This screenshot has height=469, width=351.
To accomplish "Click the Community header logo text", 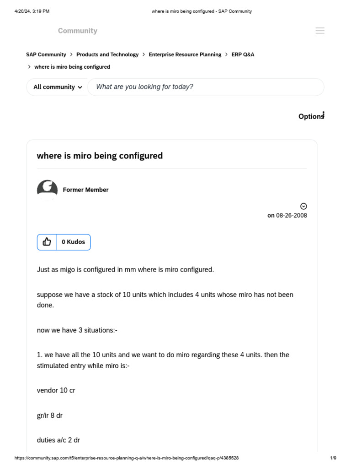I will pyautogui.click(x=78, y=31).
